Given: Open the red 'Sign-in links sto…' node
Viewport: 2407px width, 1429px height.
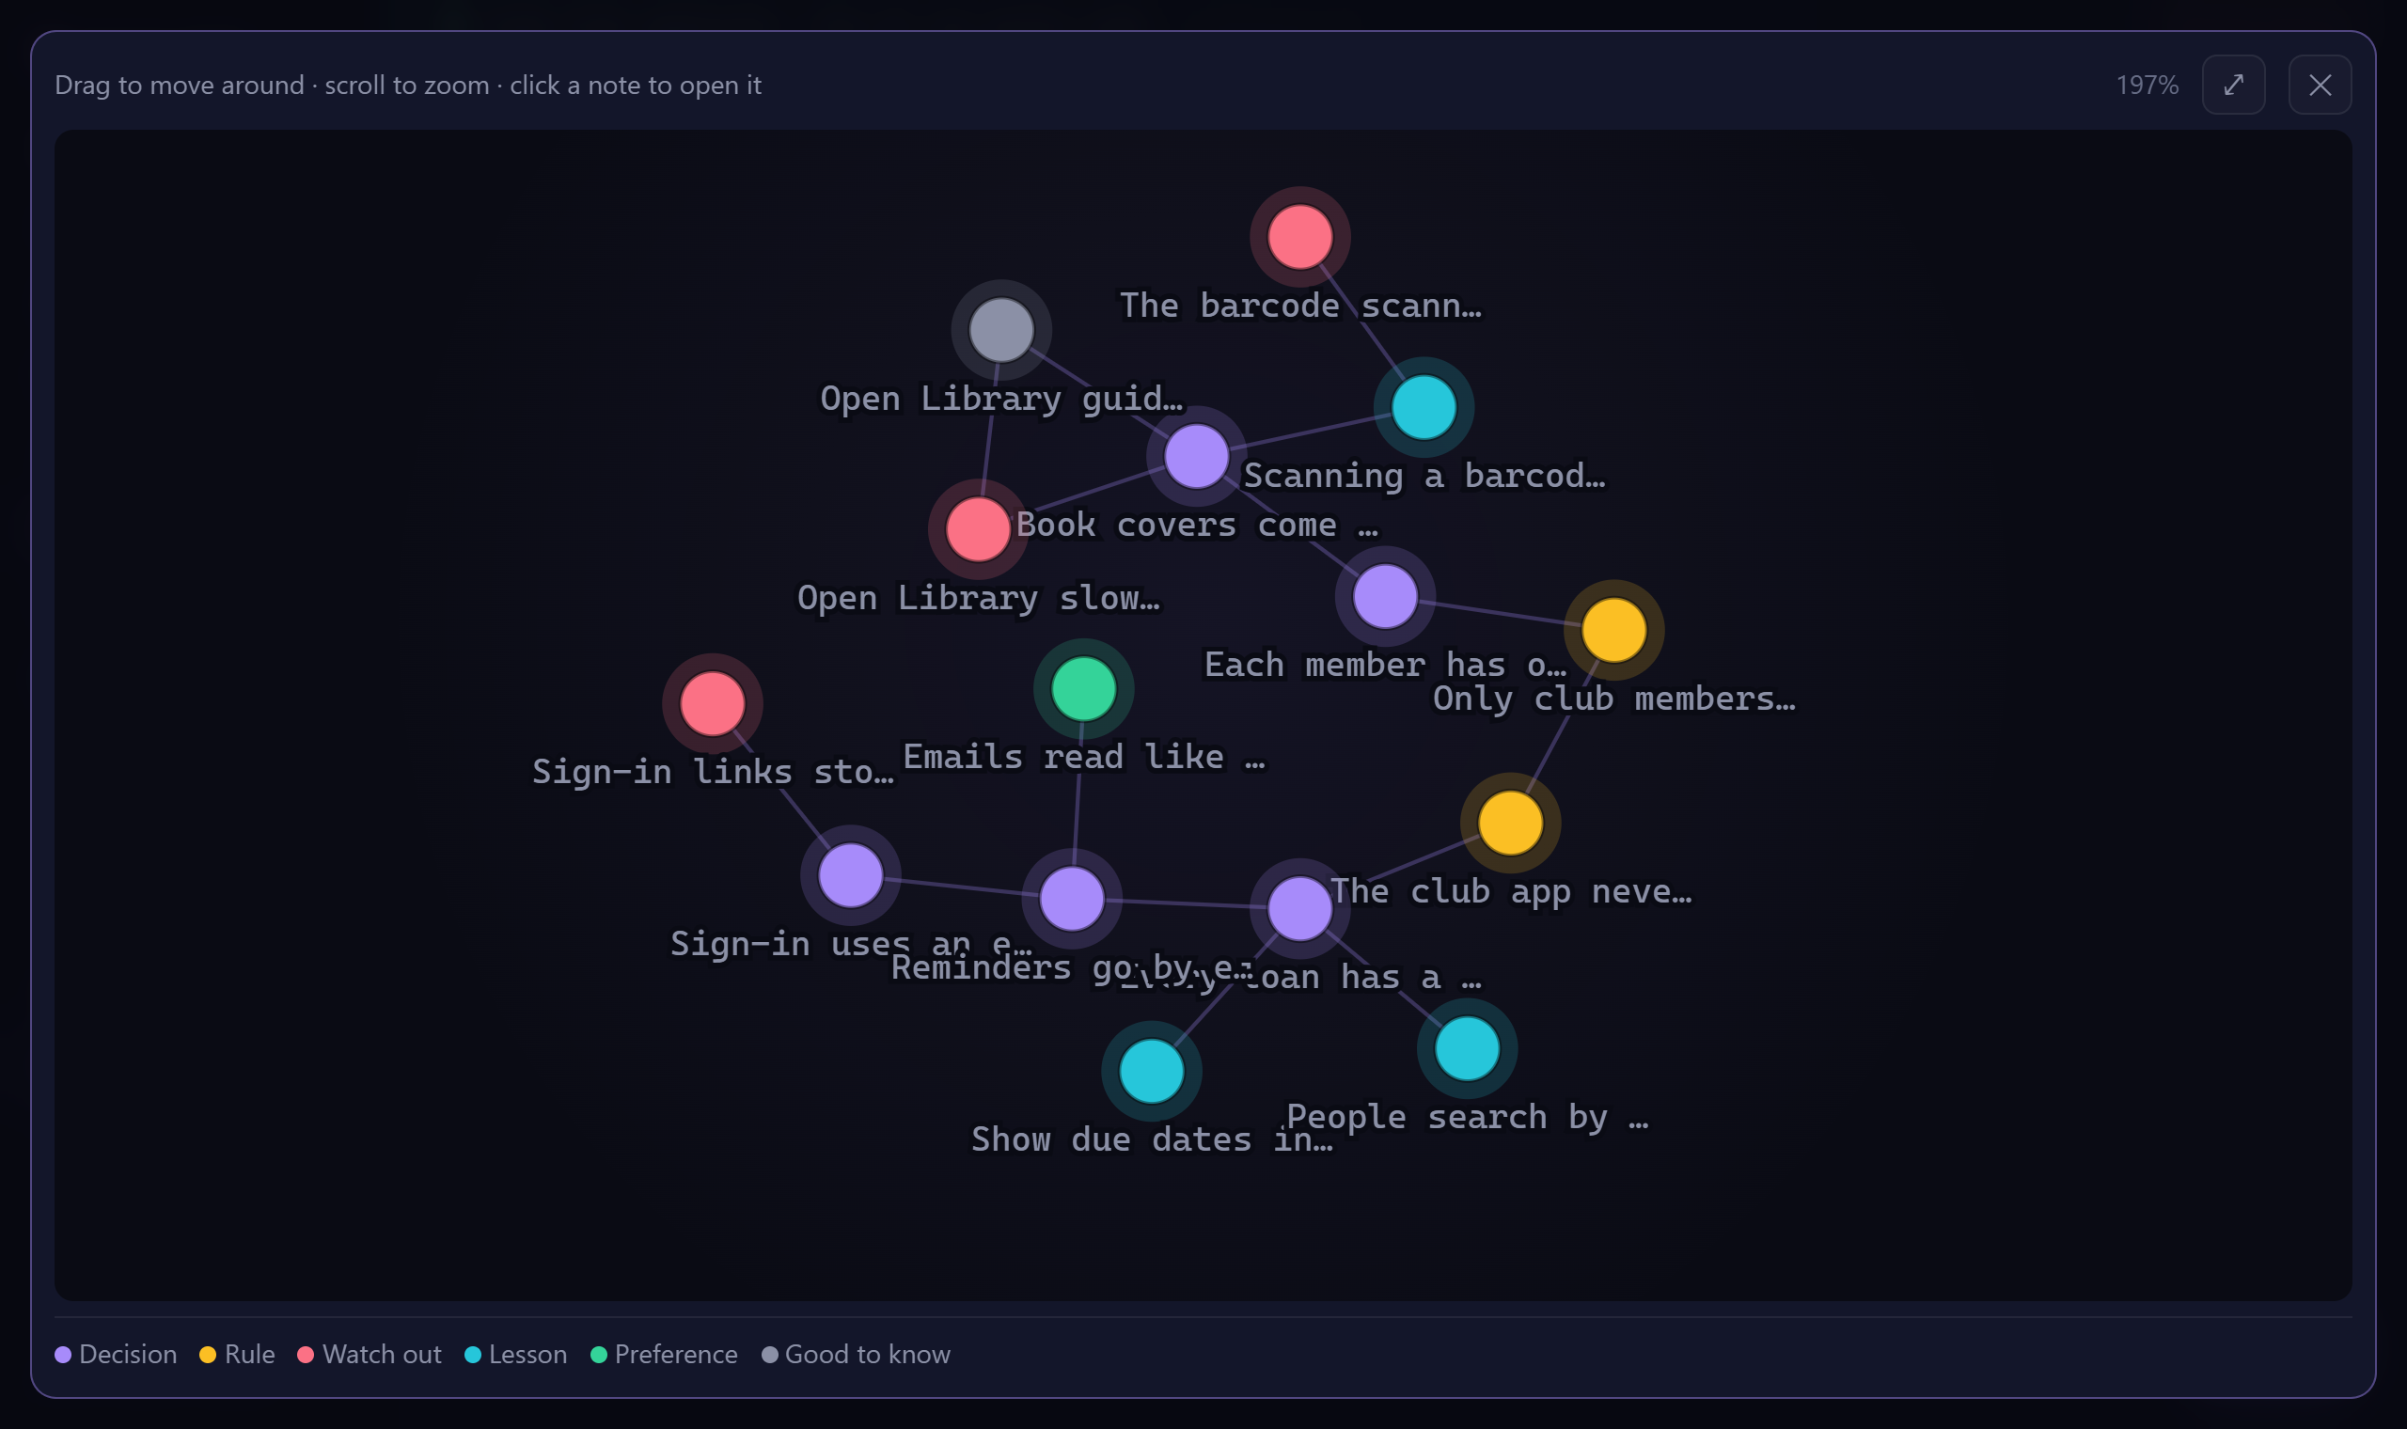Looking at the screenshot, I should click(712, 703).
